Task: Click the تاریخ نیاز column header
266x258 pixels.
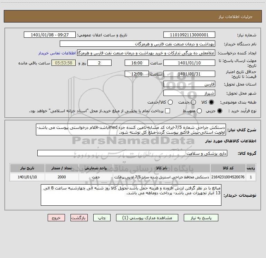Action: coord(27,168)
